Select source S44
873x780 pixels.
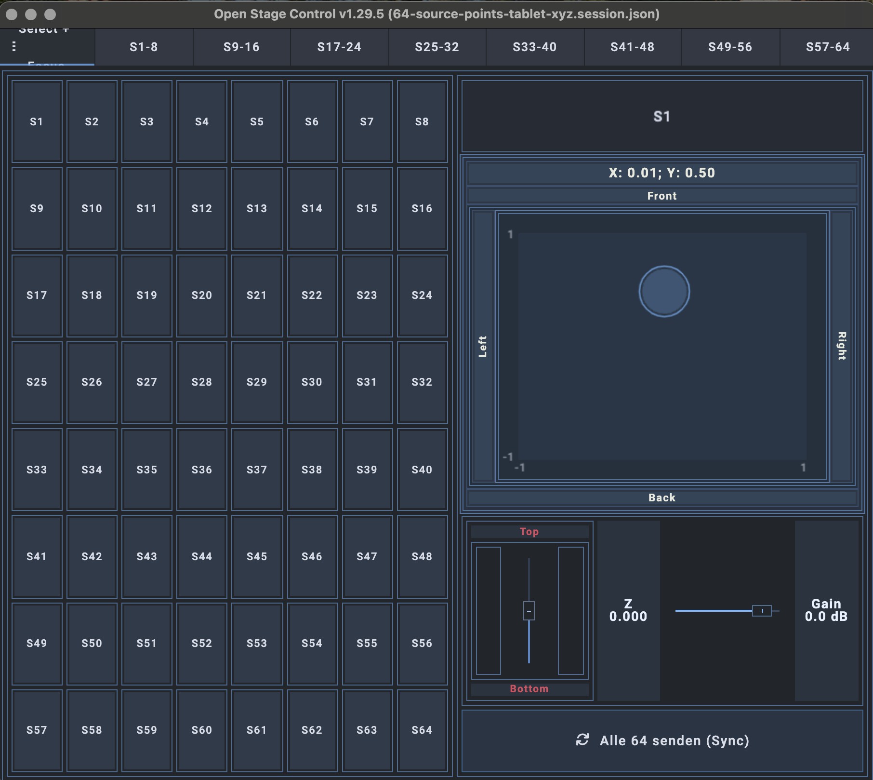coord(202,556)
